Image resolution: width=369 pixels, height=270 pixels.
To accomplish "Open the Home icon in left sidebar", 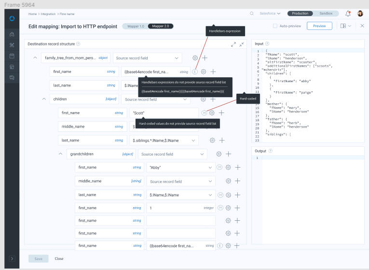I will (12, 34).
